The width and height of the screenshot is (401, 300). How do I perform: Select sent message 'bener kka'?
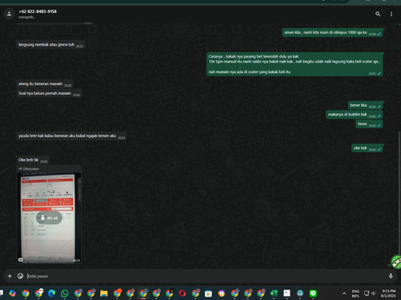365,105
